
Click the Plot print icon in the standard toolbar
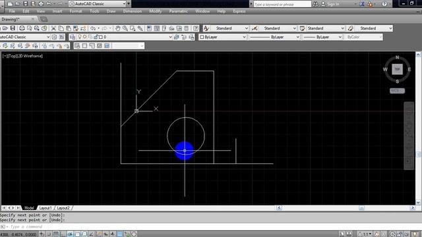point(22,28)
